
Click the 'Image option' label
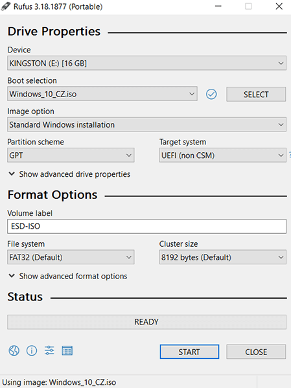pos(30,111)
